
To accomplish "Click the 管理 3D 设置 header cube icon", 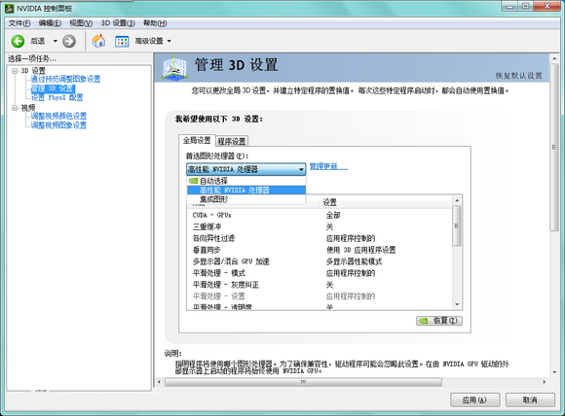I will point(174,67).
